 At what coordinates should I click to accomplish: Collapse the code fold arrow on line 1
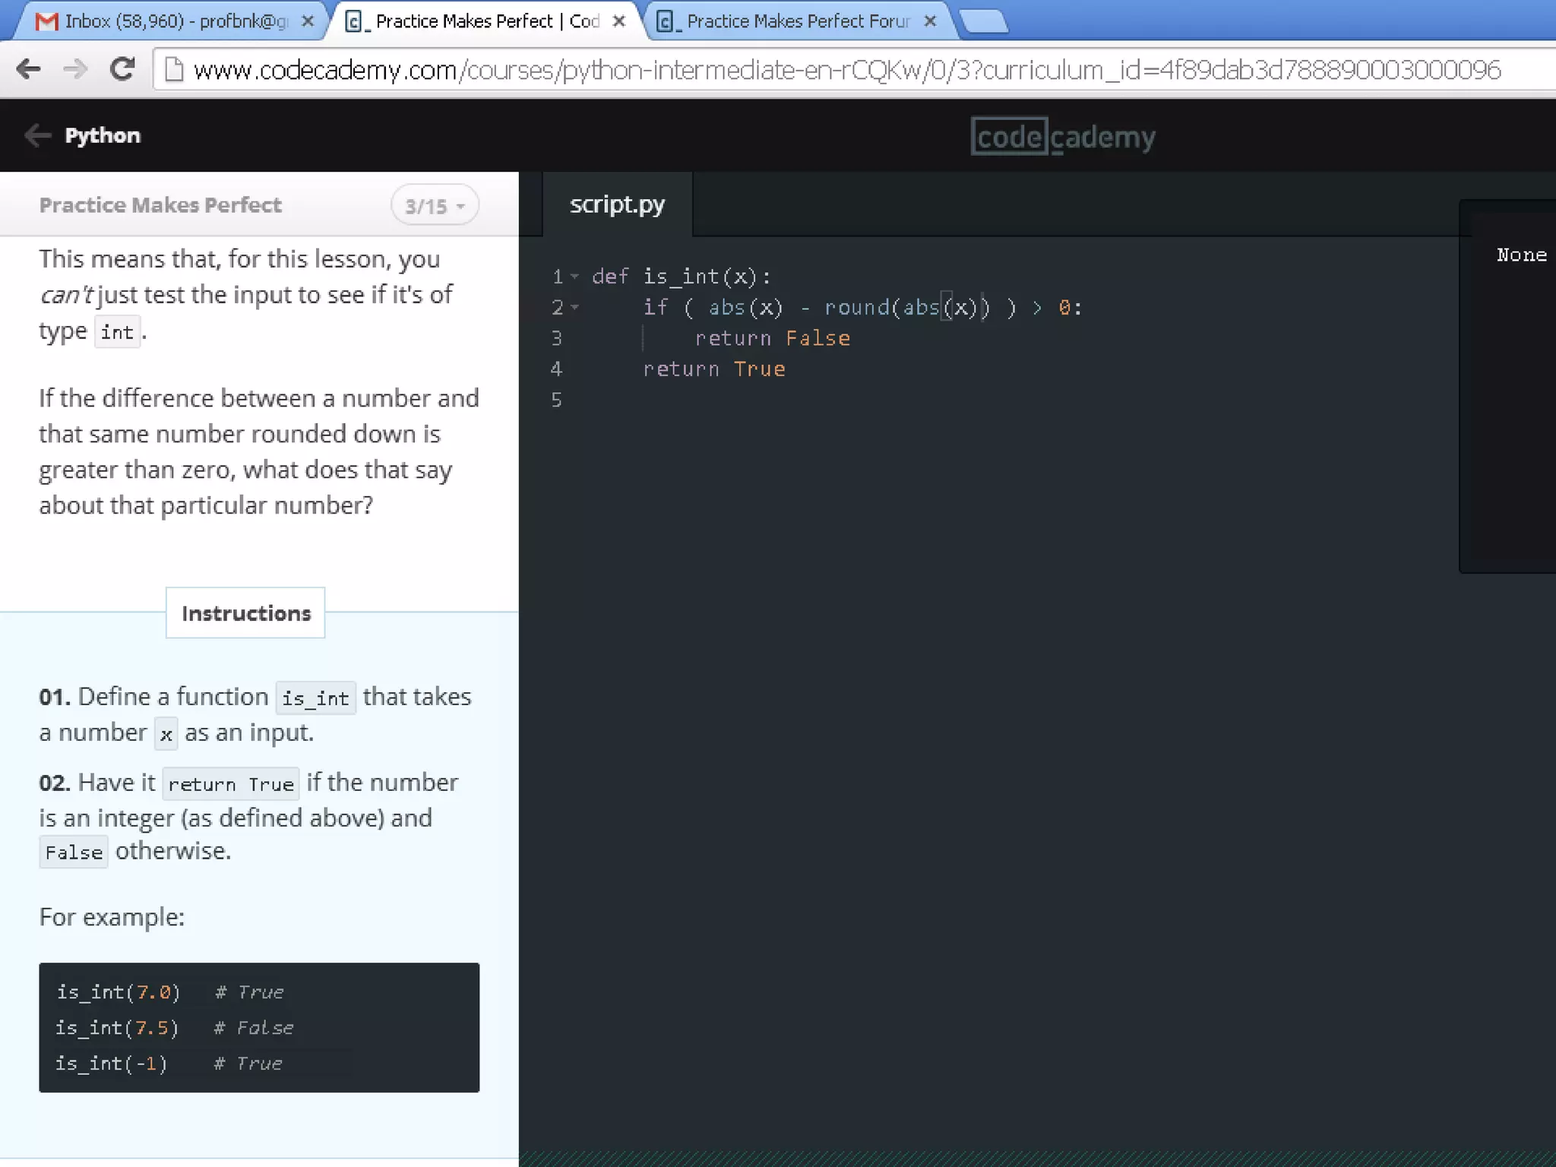click(575, 277)
